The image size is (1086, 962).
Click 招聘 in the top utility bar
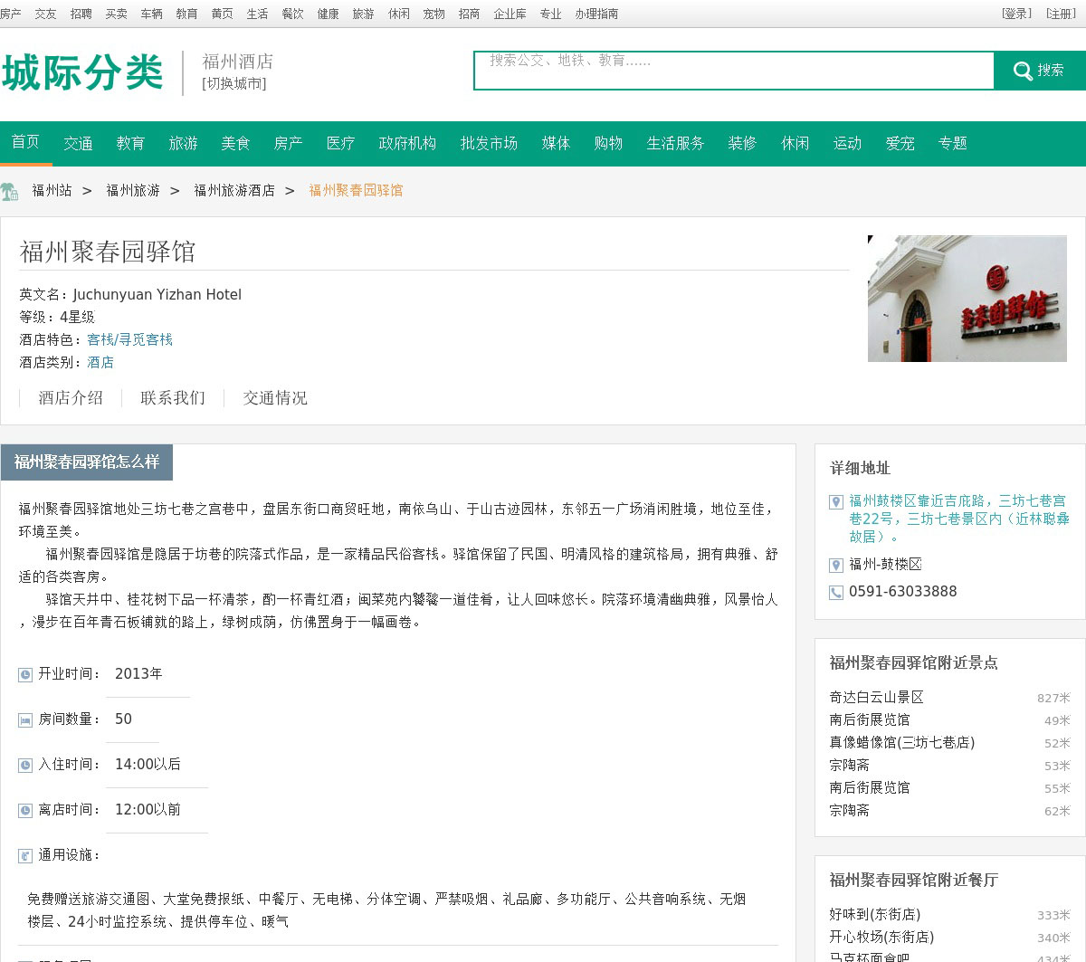coord(81,14)
